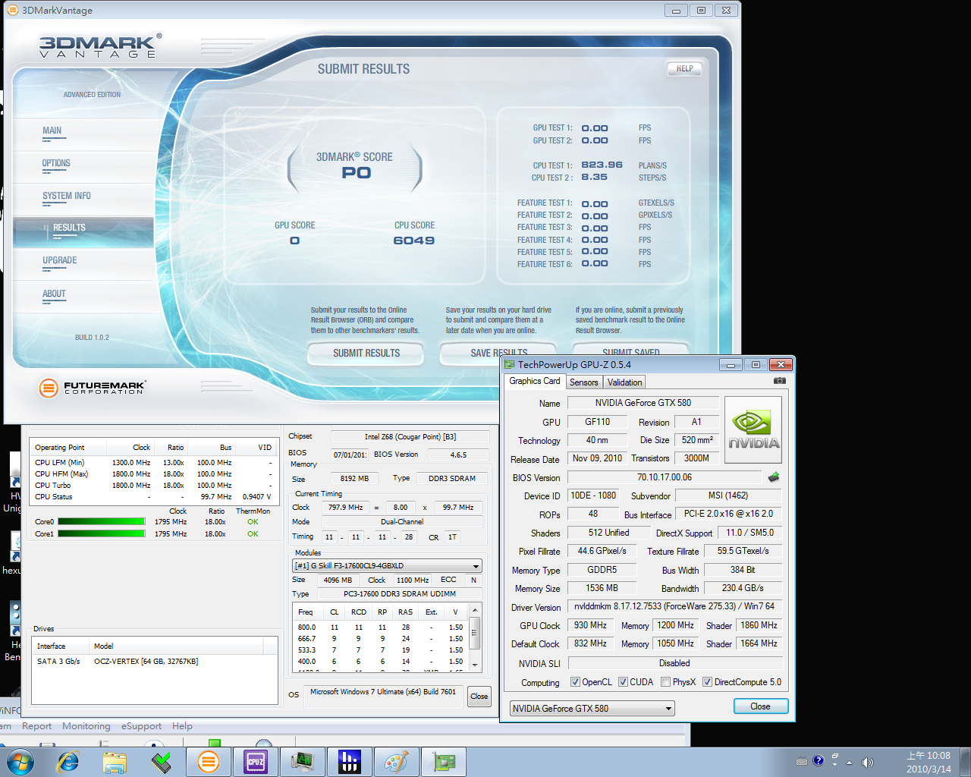Open the OPTIONS page in 3DMark sidebar
Viewport: 971px width, 777px height.
(56, 163)
